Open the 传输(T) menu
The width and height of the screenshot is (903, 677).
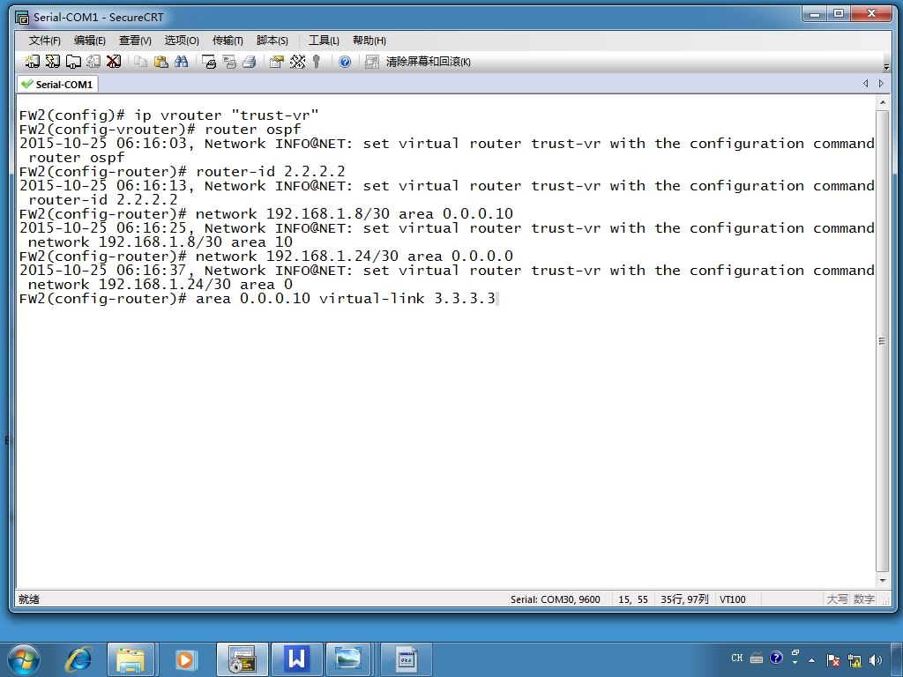(228, 41)
